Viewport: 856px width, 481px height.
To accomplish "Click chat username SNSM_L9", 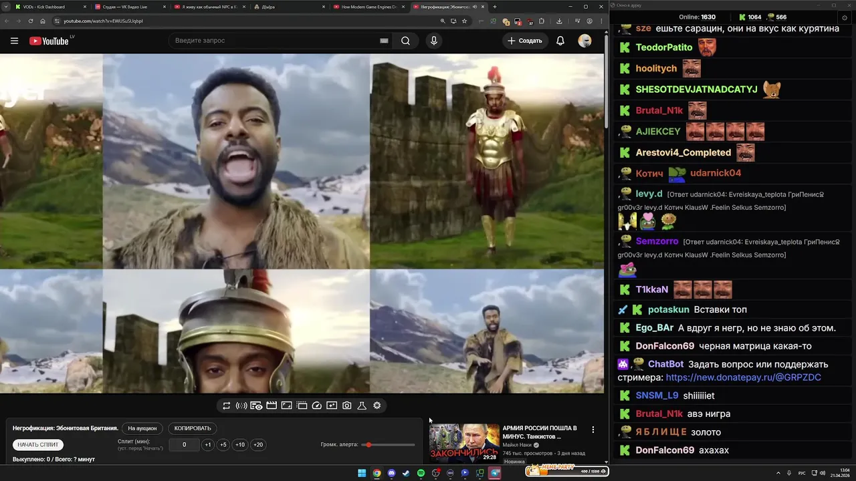I will coord(657,395).
